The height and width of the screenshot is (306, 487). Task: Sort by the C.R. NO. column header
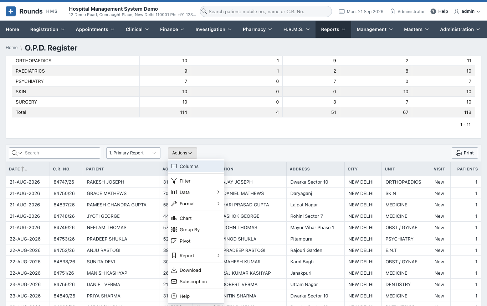62,169
